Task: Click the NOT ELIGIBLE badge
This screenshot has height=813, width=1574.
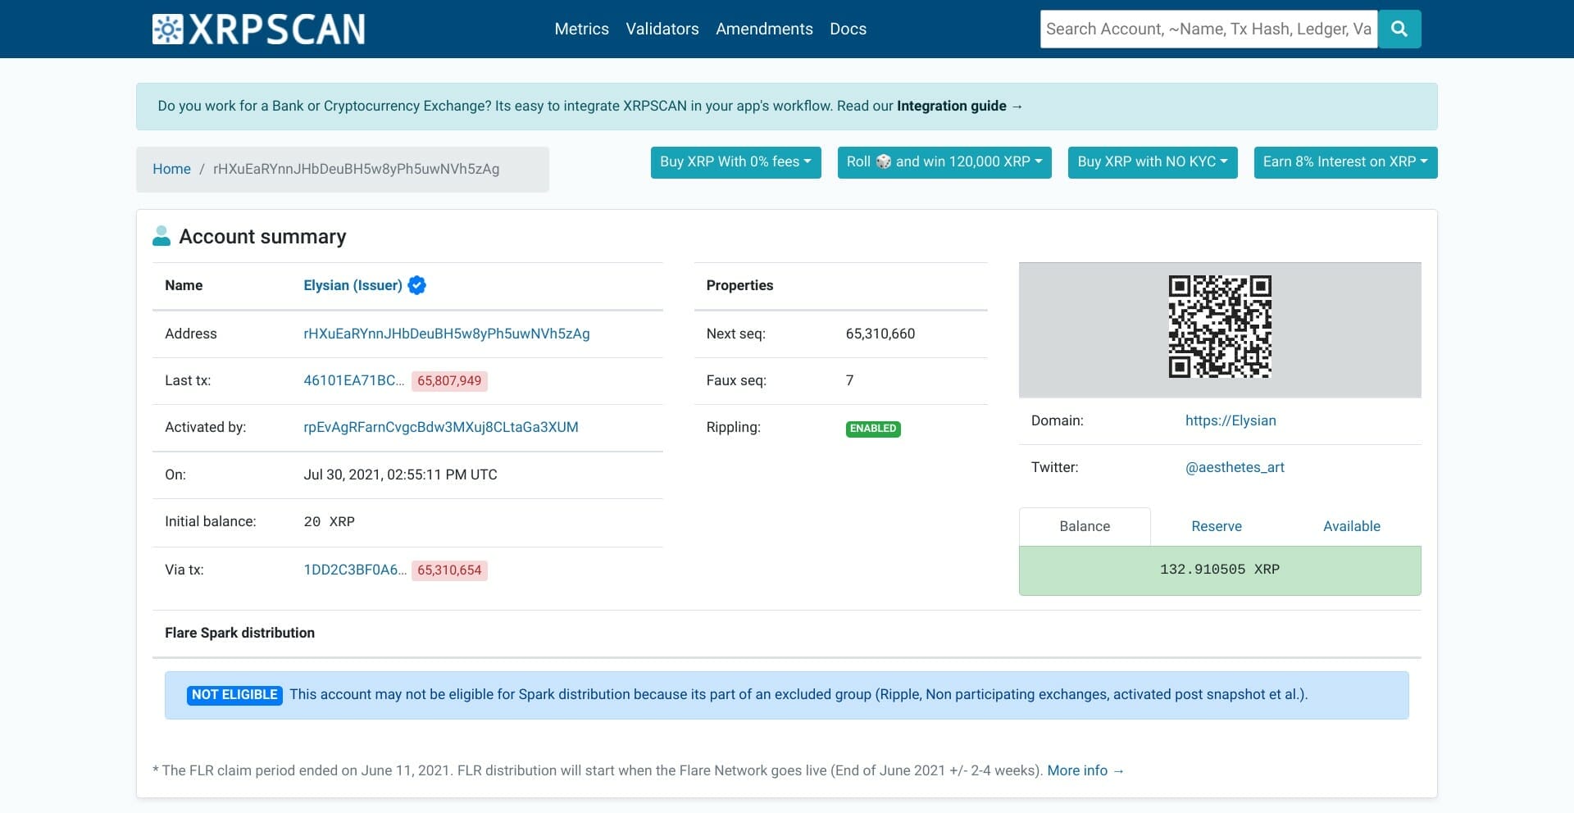Action: tap(234, 695)
